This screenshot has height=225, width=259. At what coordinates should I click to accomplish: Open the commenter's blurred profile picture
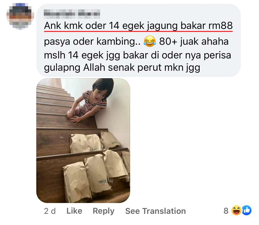pos(20,16)
